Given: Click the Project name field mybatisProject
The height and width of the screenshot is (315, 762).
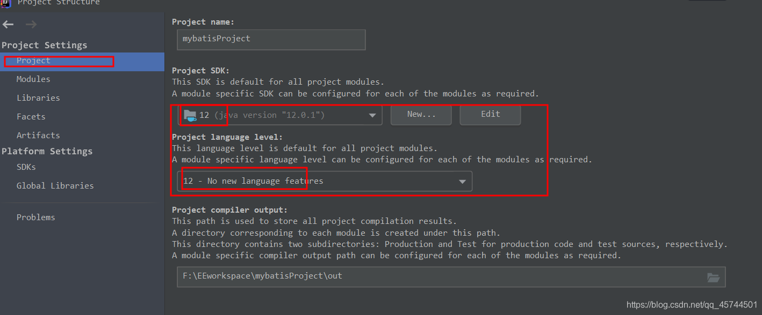Looking at the screenshot, I should [x=271, y=39].
